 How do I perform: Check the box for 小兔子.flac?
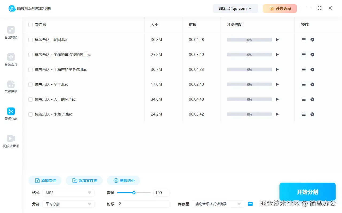(30, 114)
